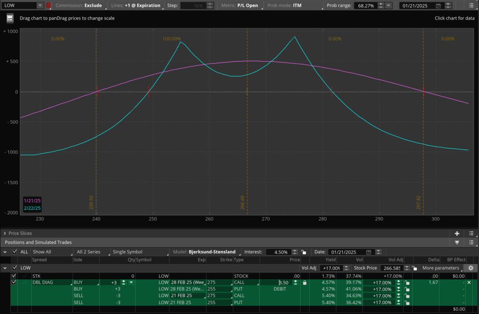The height and width of the screenshot is (314, 479).
Task: Open Positions and Simulated Trades list menu icon
Action: [x=471, y=243]
